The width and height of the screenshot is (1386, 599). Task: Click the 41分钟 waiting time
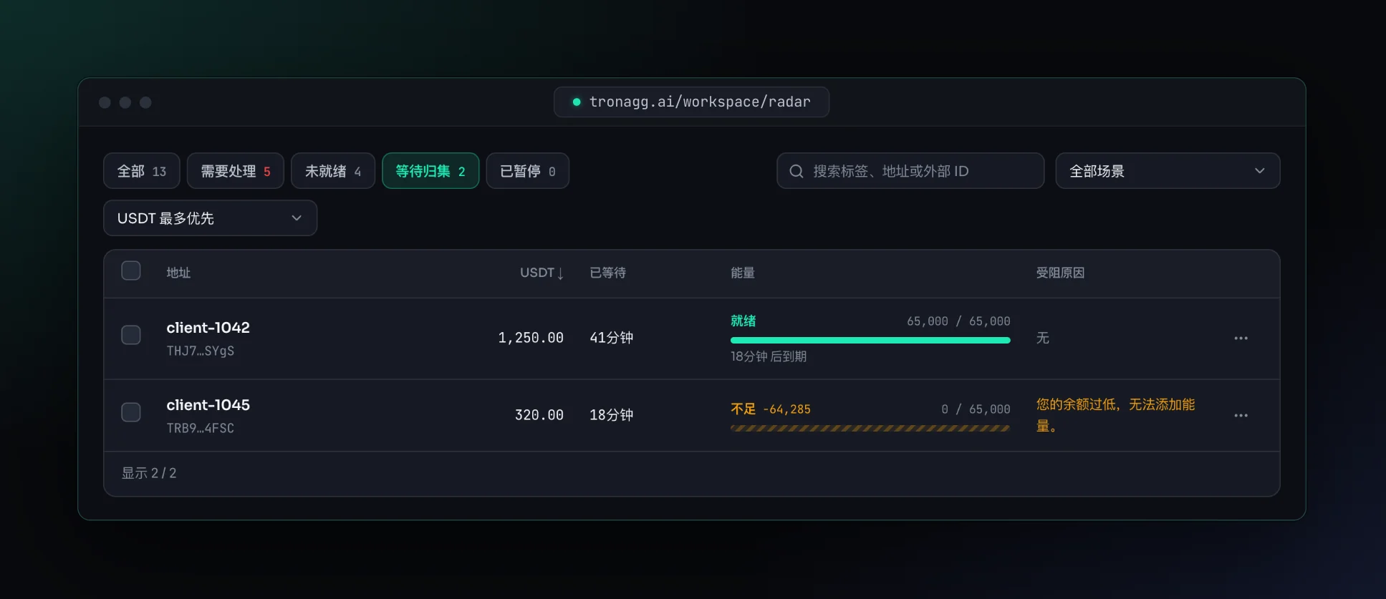pyautogui.click(x=611, y=338)
